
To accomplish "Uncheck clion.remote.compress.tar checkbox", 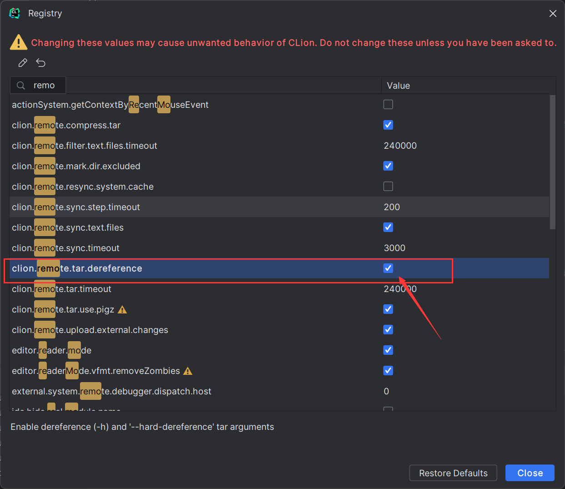I will pyautogui.click(x=388, y=125).
